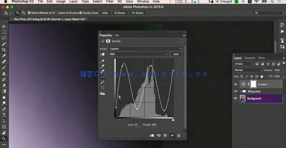Select the Eraser tool
The width and height of the screenshot is (286, 148).
tap(4, 85)
